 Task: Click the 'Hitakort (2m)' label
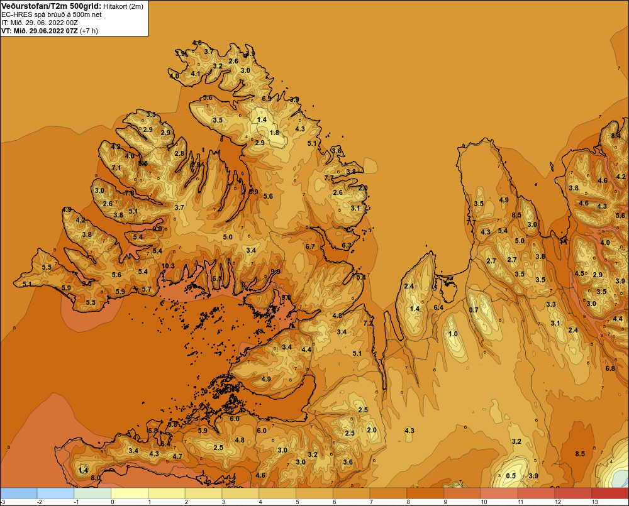[123, 6]
